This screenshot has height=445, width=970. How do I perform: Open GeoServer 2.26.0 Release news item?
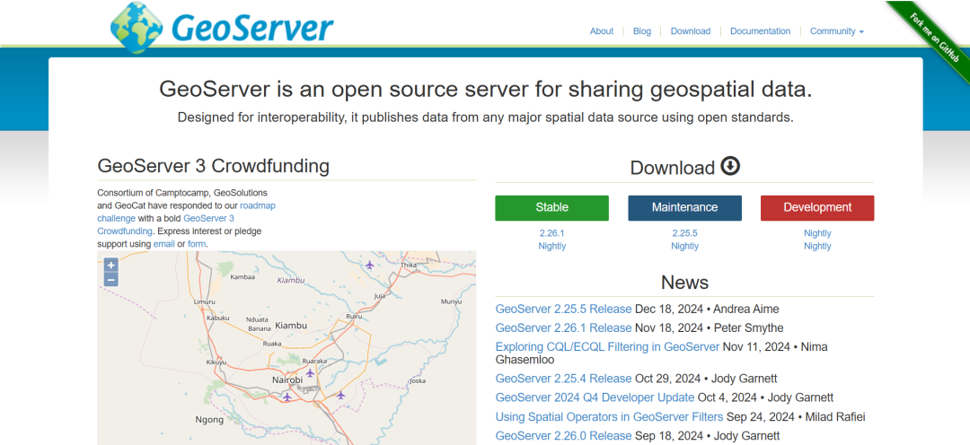pyautogui.click(x=563, y=436)
